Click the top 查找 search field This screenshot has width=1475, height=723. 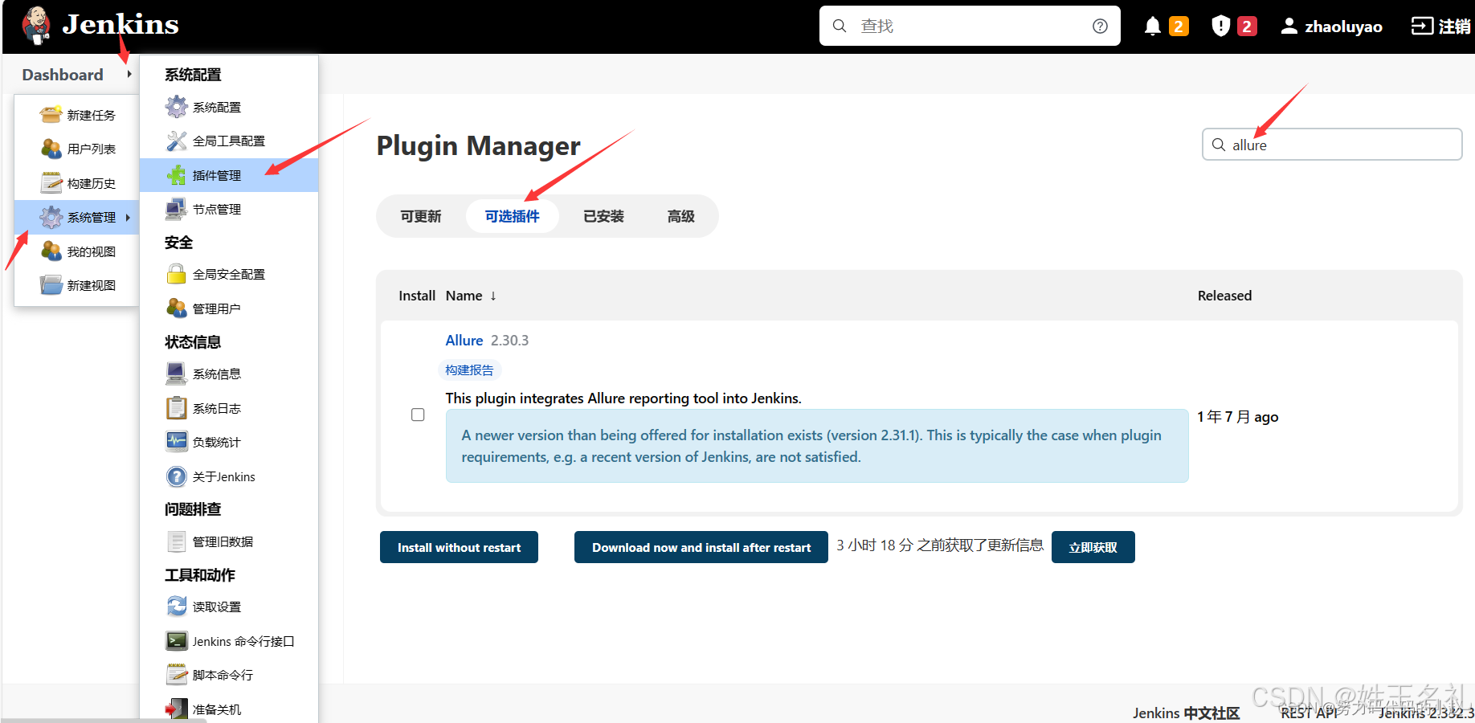(970, 26)
